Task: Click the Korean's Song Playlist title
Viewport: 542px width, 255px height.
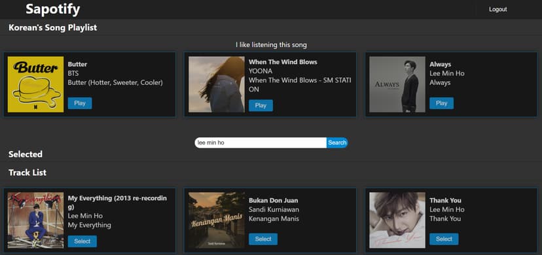Action: [x=53, y=27]
